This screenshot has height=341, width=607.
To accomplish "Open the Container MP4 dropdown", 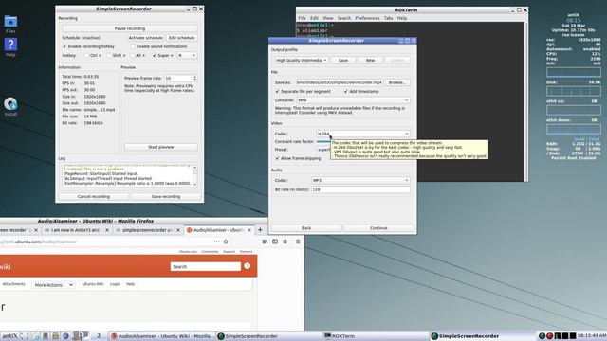I will pyautogui.click(x=353, y=100).
